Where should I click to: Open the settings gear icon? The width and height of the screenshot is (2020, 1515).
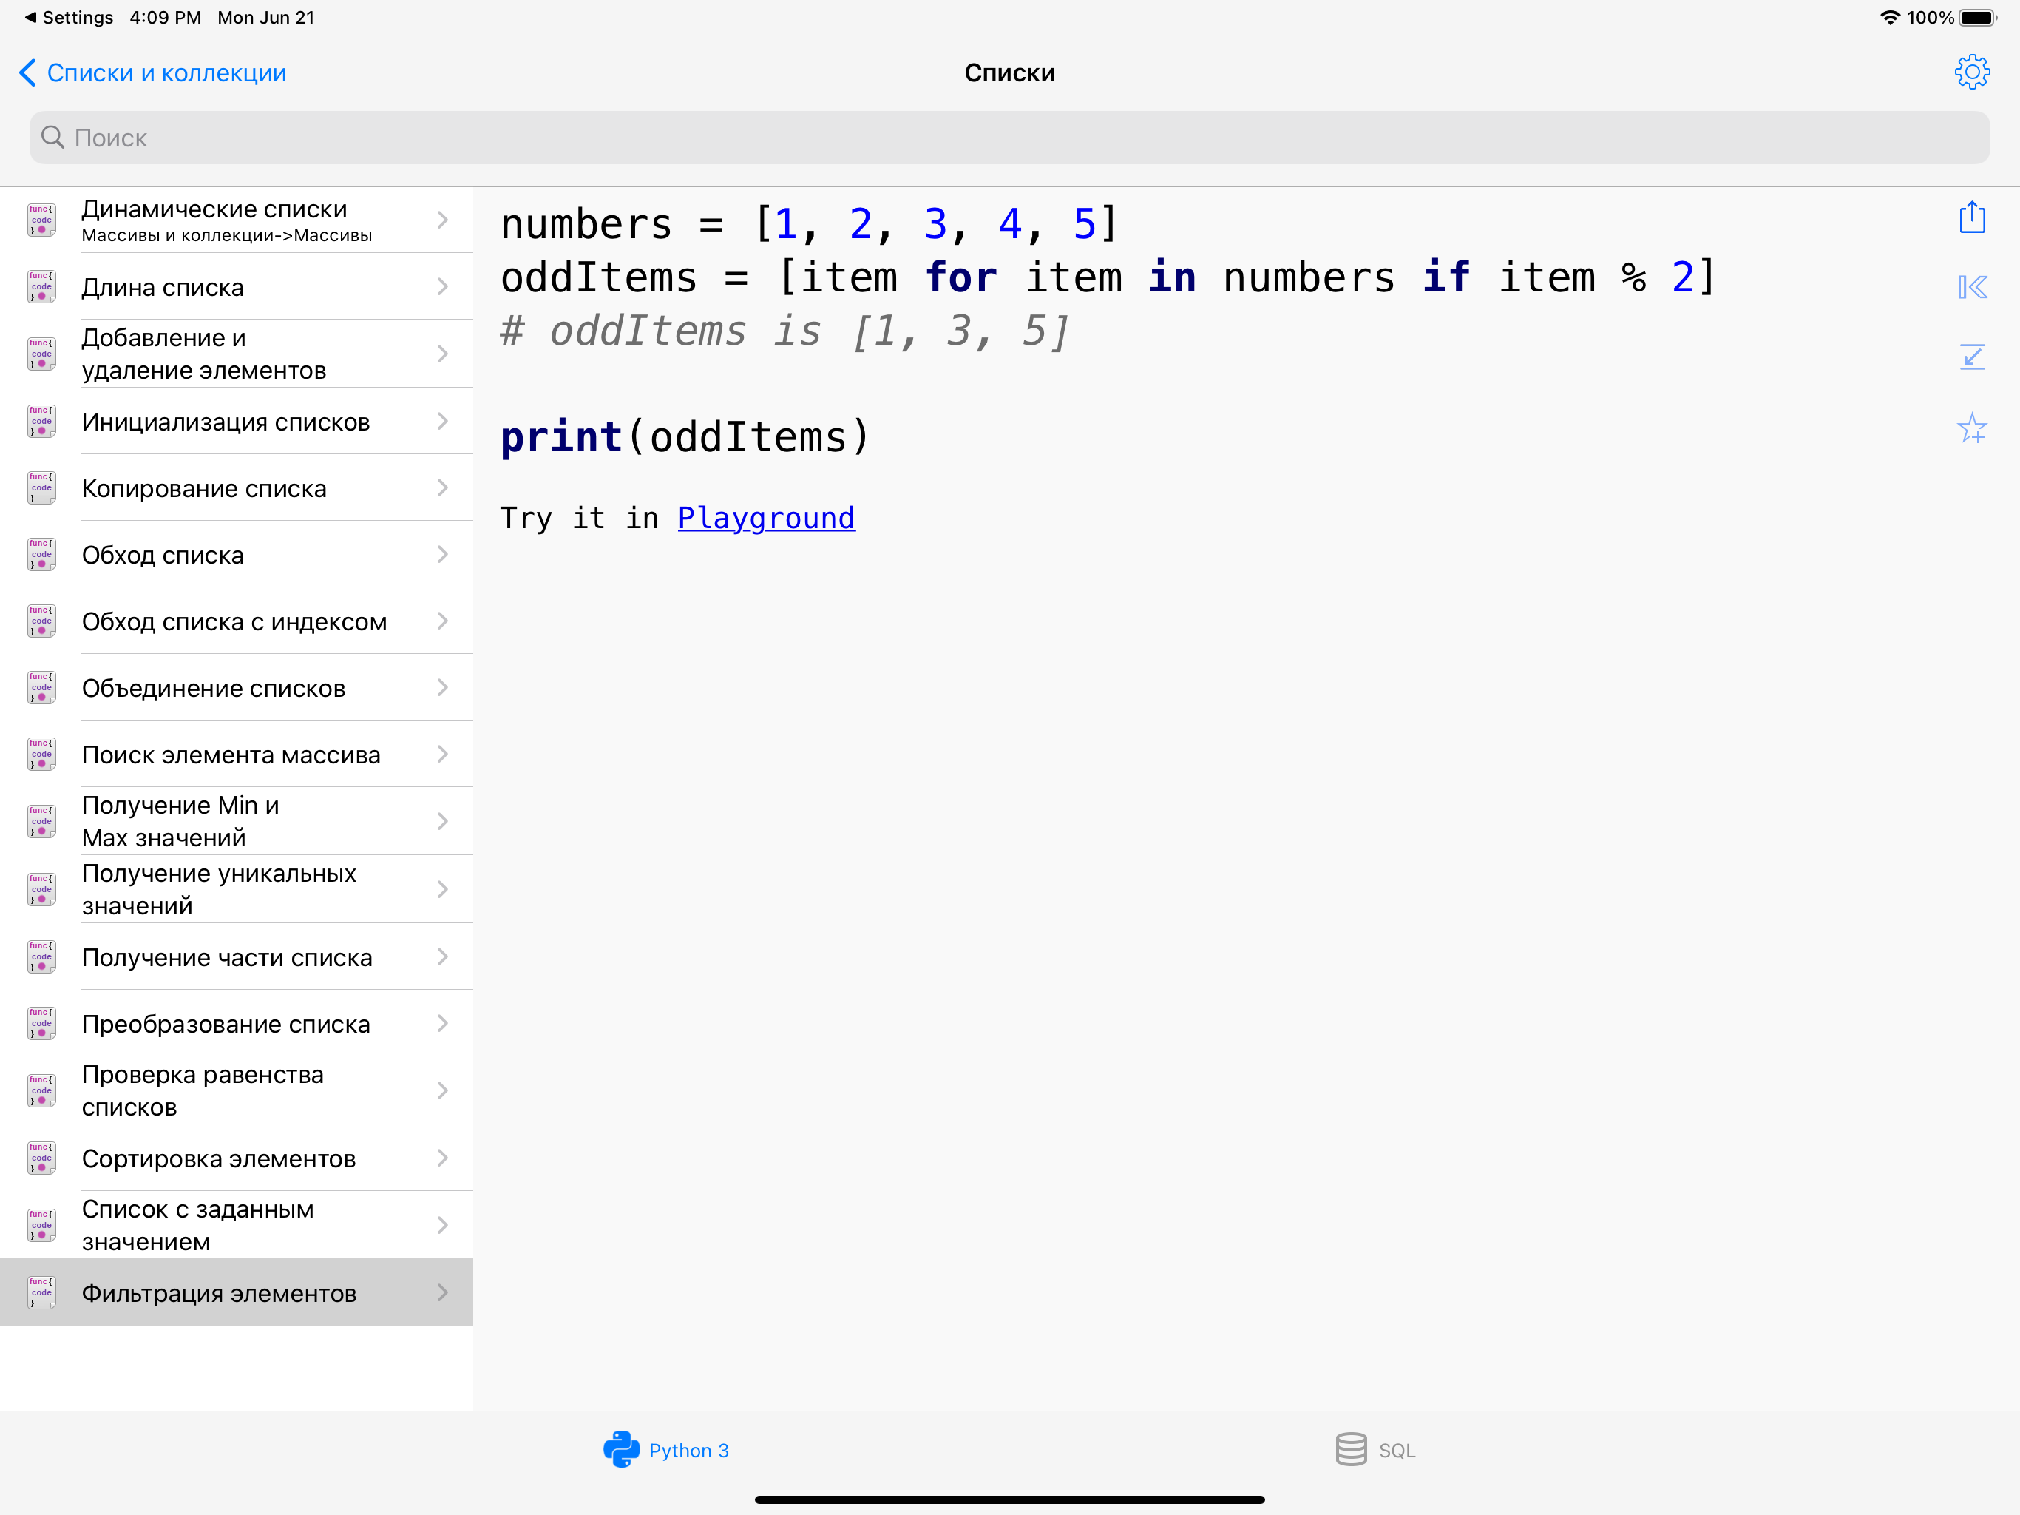1972,72
